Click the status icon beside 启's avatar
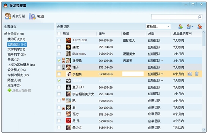The height and width of the screenshot is (134, 208). point(63,109)
